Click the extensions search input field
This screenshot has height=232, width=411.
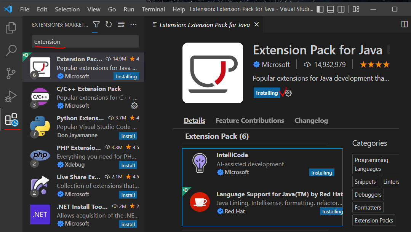click(85, 41)
